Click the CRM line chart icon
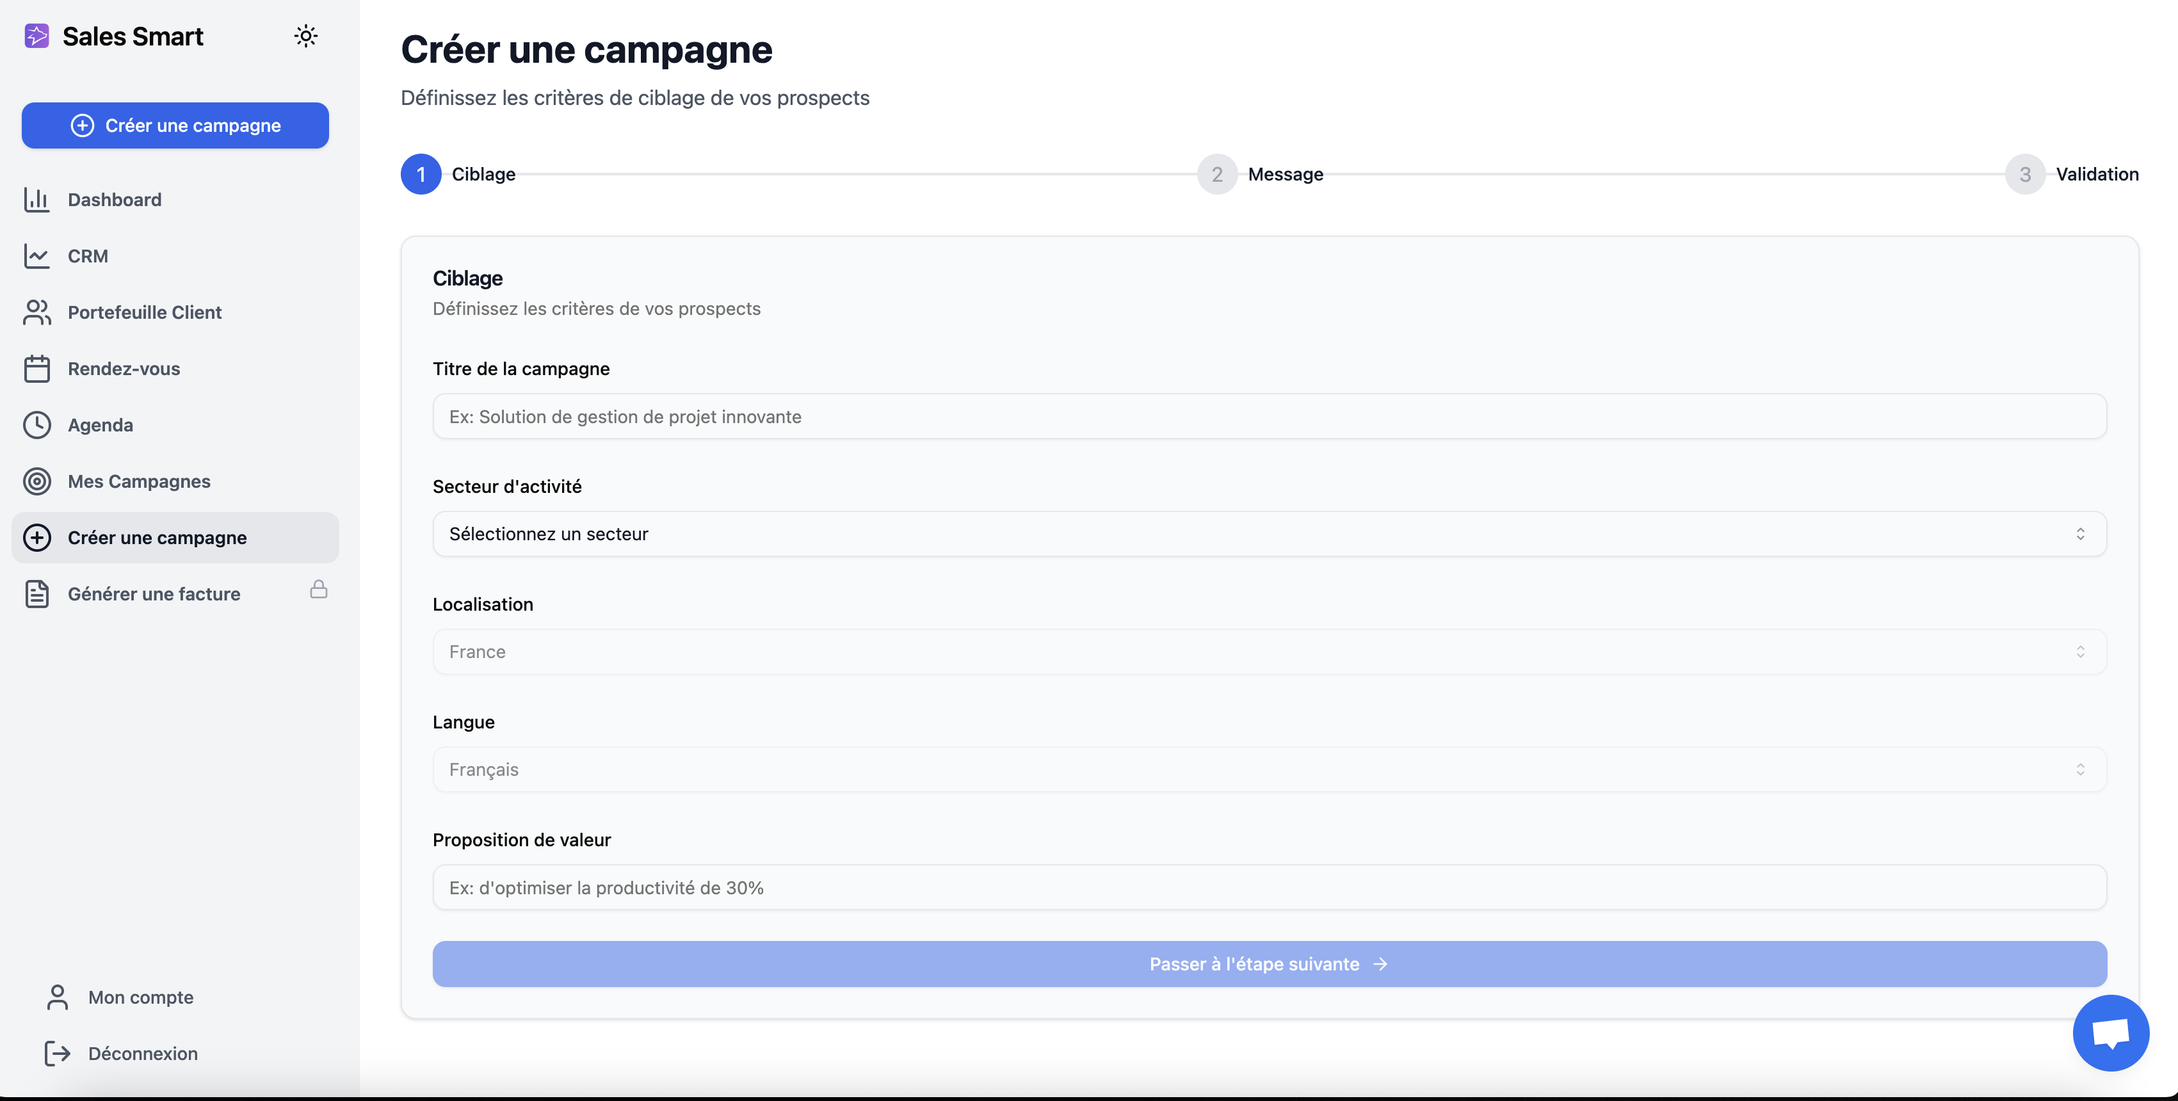This screenshot has height=1101, width=2178. tap(36, 255)
